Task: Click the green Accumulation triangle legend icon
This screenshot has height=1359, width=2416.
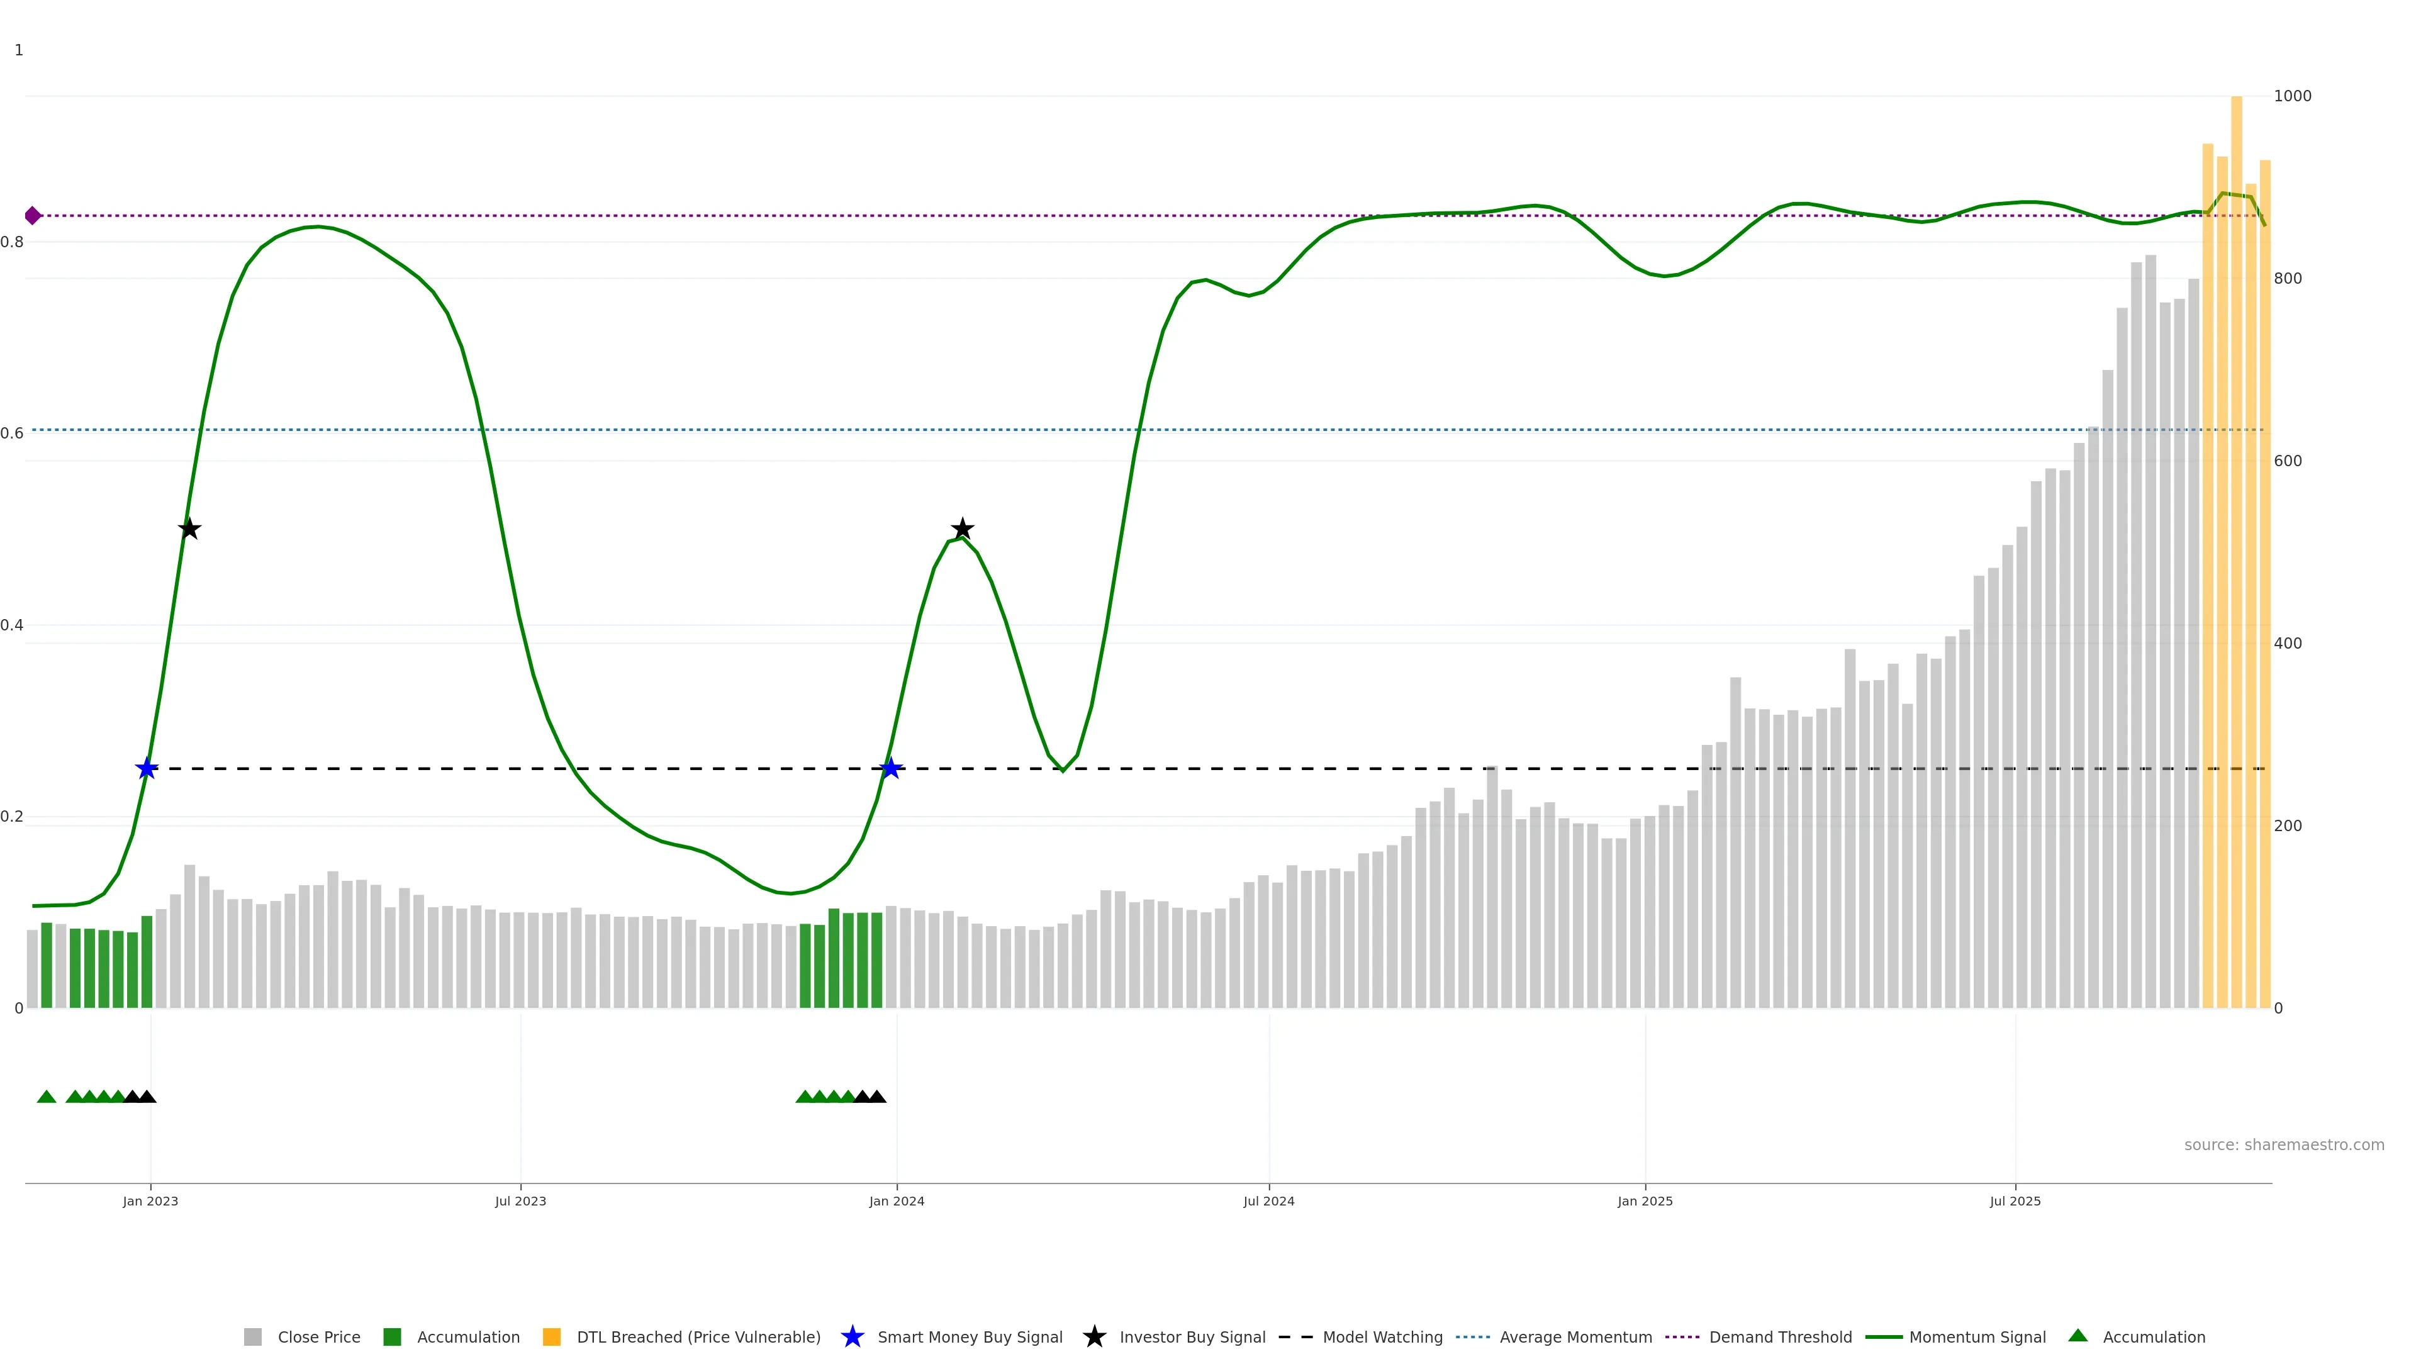Action: pos(2078,1336)
